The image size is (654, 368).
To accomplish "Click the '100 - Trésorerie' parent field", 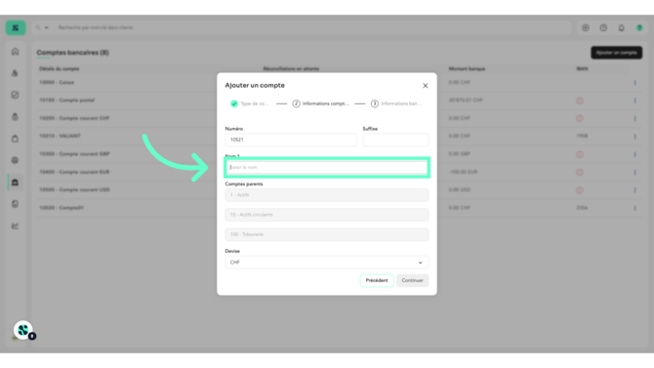I will [x=327, y=234].
